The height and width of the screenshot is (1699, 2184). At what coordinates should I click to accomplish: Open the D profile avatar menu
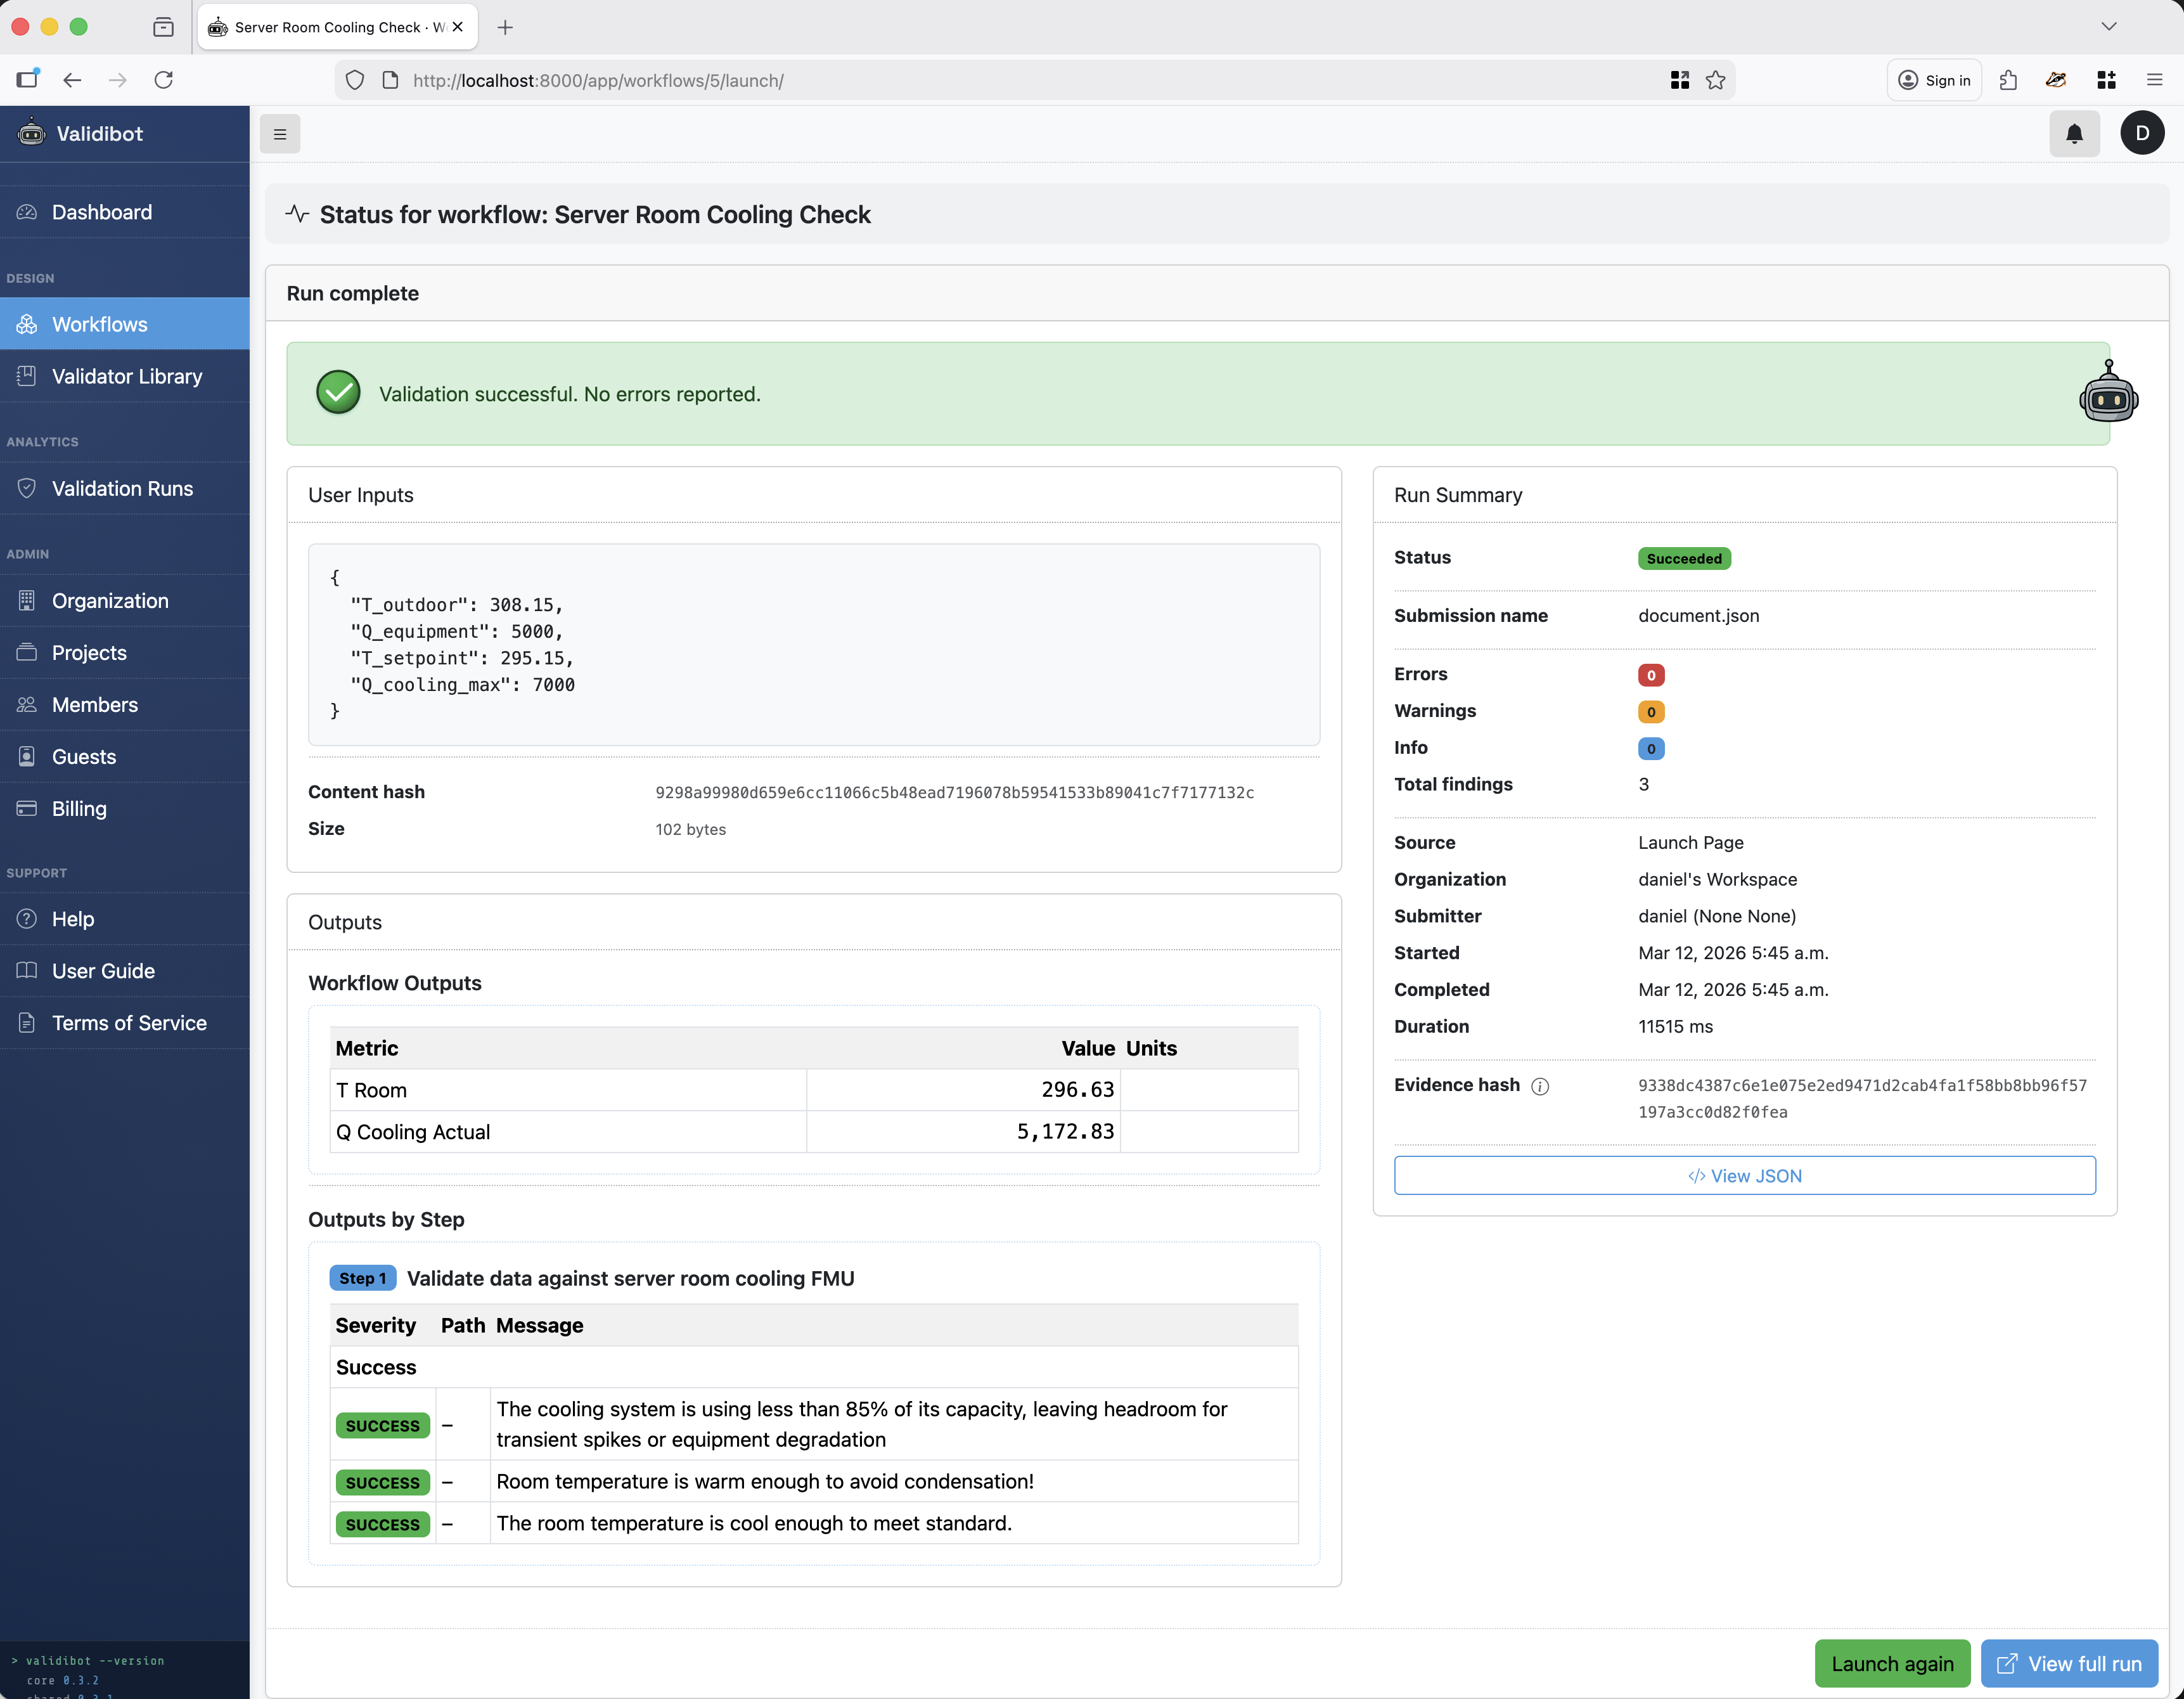(2142, 133)
